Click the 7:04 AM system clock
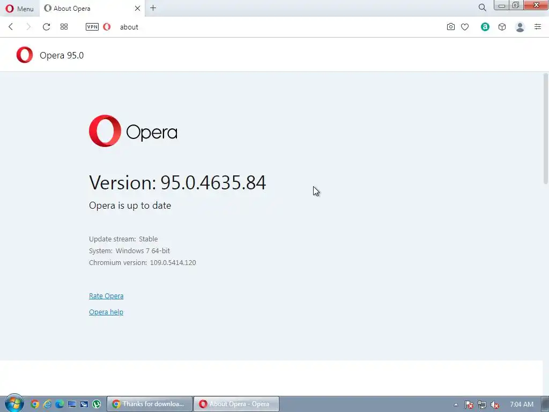Image resolution: width=549 pixels, height=412 pixels. pyautogui.click(x=522, y=404)
